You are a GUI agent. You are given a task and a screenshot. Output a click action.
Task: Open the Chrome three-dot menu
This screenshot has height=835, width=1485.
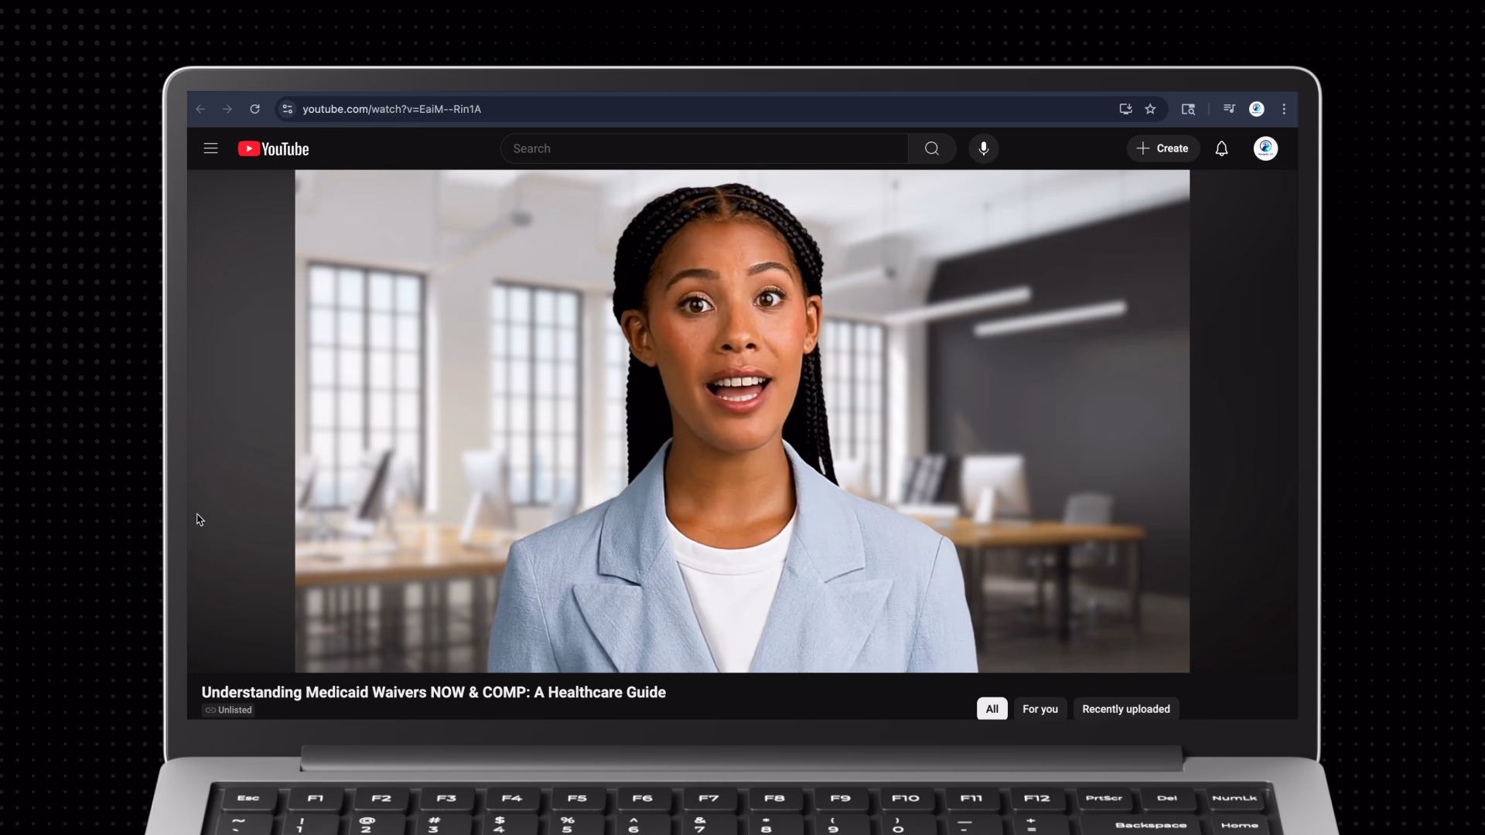pos(1284,109)
